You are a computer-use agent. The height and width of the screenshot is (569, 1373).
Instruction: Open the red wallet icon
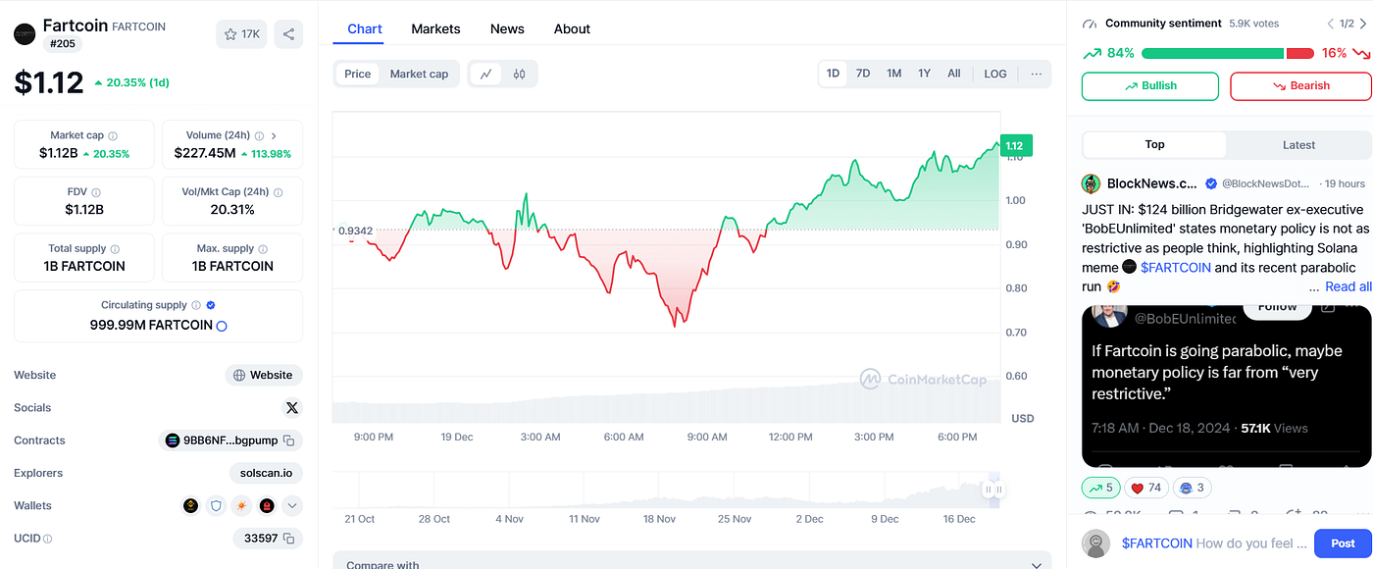click(266, 506)
